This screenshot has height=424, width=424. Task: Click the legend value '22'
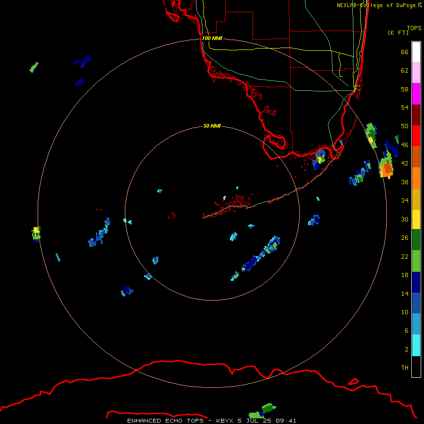[x=405, y=256]
